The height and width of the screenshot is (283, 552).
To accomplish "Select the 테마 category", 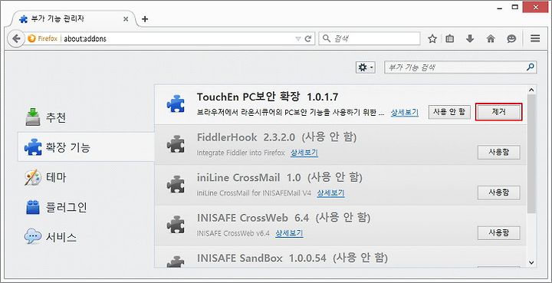I will (x=86, y=177).
